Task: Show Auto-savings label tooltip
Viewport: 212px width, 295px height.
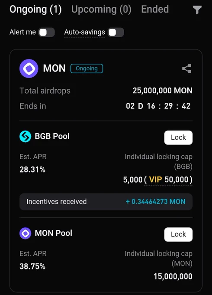Action: [84, 33]
